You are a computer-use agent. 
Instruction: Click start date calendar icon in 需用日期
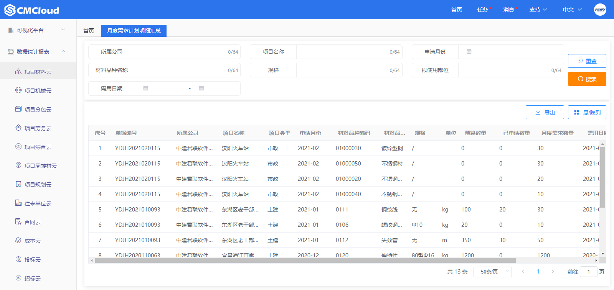[x=145, y=88]
